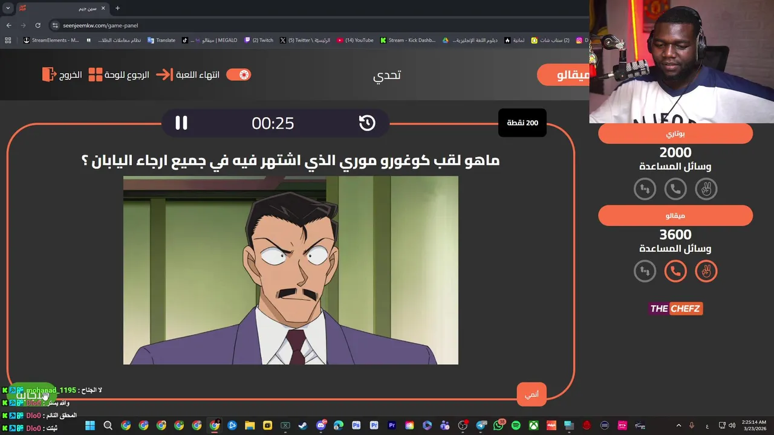Screen dimensions: 774x435
Task: Click the ميقالو score 3600
Action: (675, 234)
